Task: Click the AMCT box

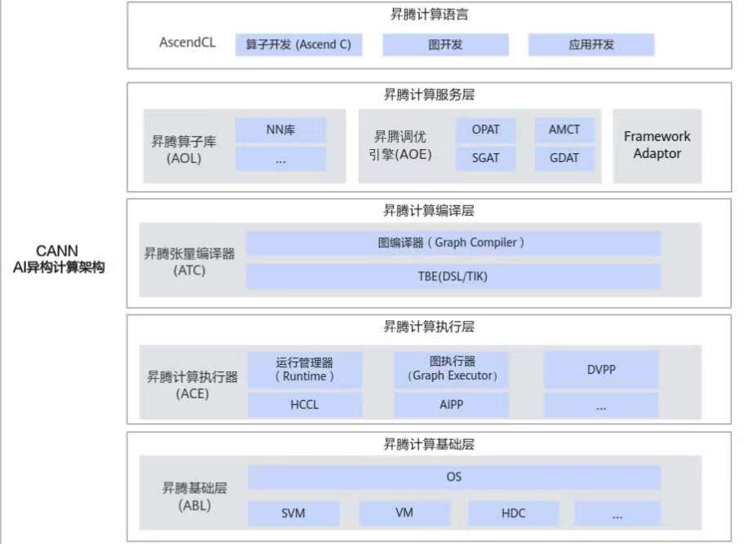Action: coord(564,130)
